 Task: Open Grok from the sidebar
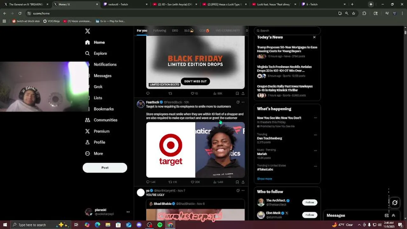point(98,87)
